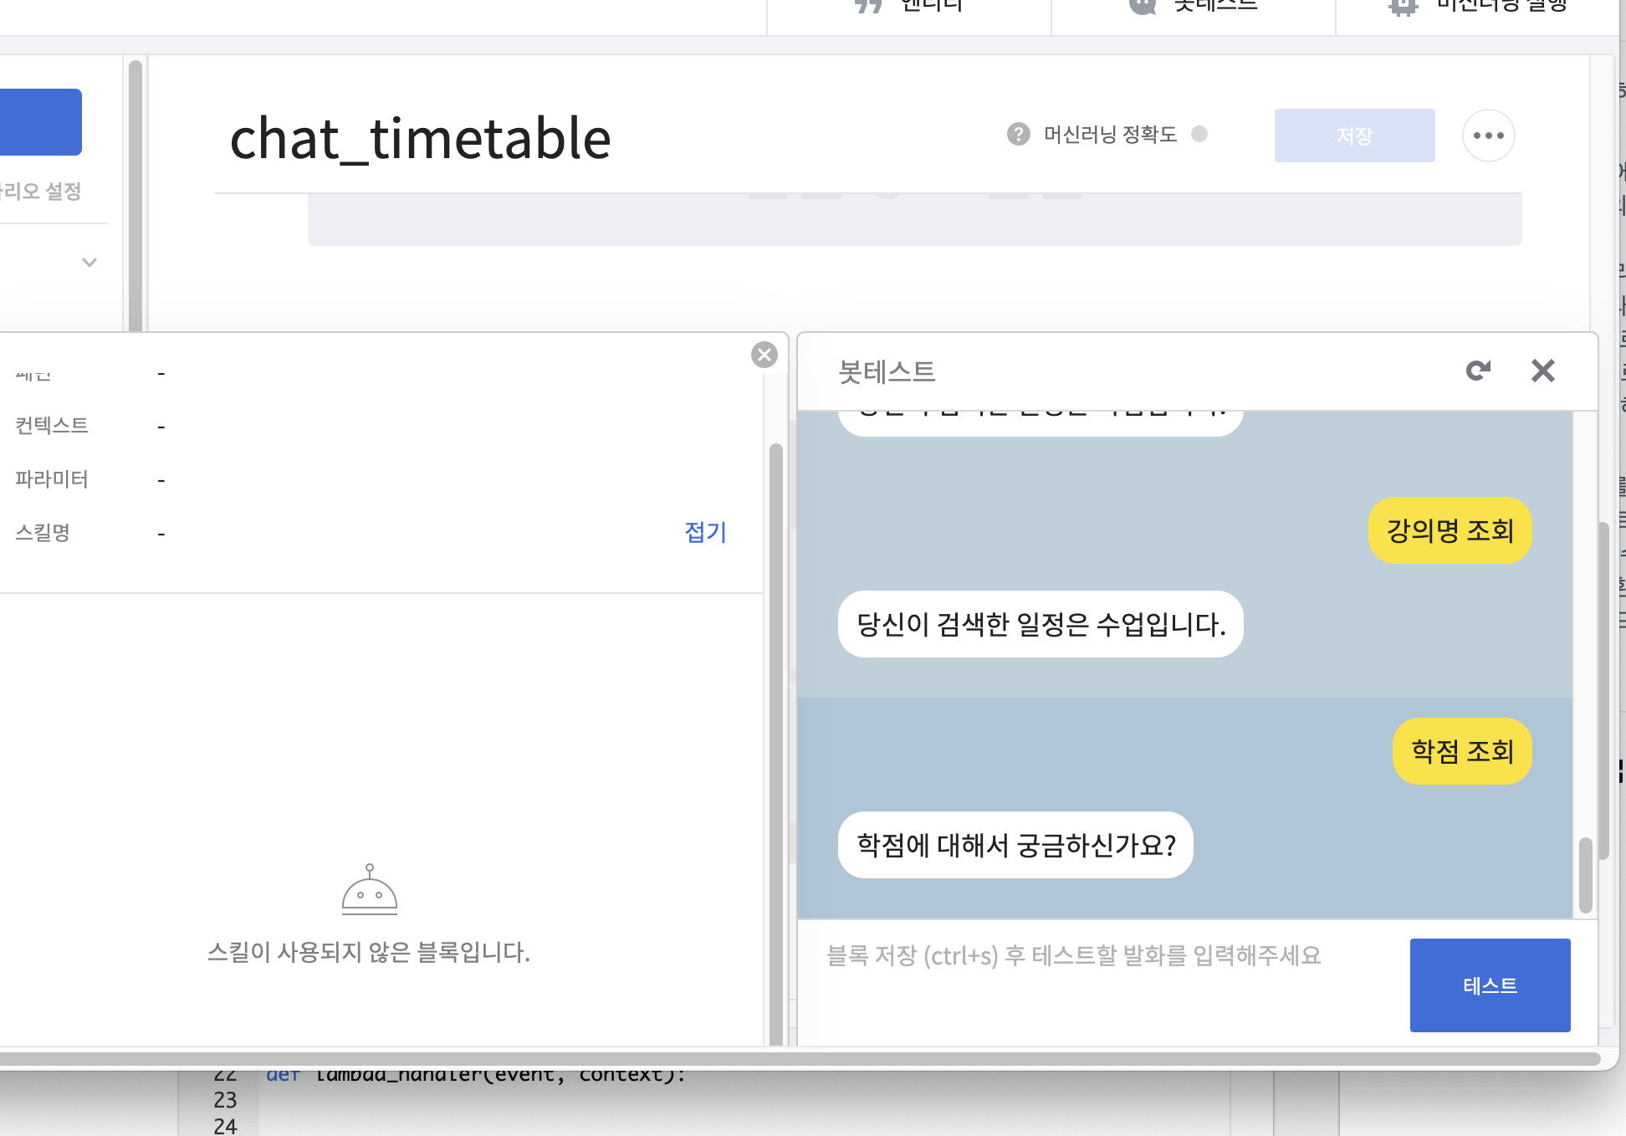
Task: Click the 머신러닝 정확도 status dot
Action: (1199, 134)
